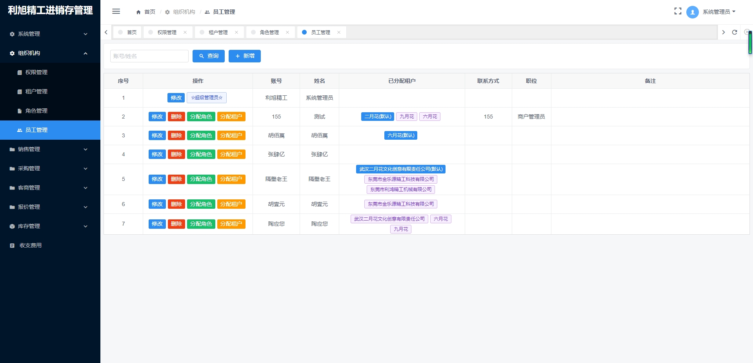Click the 六月花(默认) tag for 胡佰萬
Image resolution: width=753 pixels, height=363 pixels.
401,135
